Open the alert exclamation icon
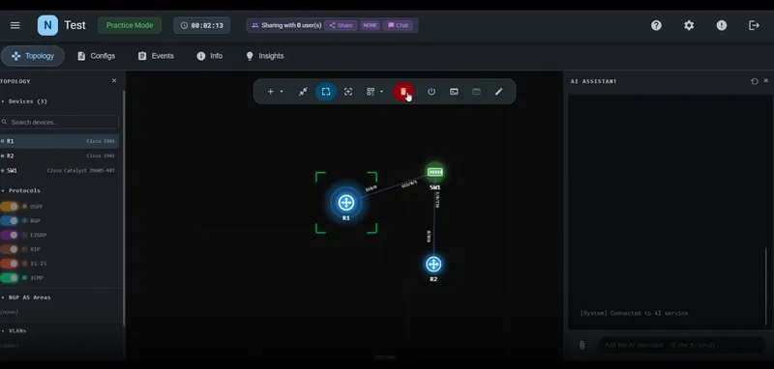774x369 pixels. click(721, 25)
